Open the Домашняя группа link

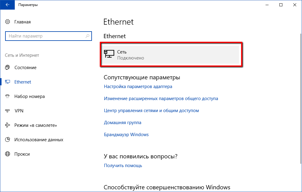point(122,122)
